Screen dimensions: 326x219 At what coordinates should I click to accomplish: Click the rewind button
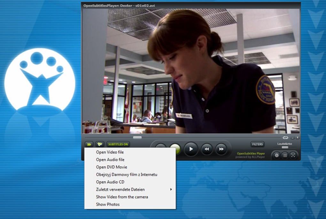tap(207, 149)
